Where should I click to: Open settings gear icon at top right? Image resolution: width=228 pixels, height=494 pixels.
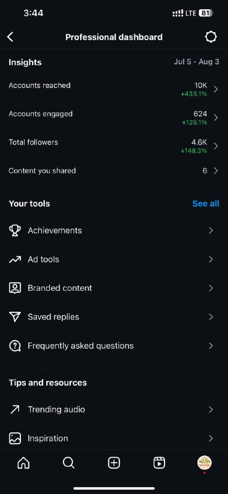pos(211,37)
